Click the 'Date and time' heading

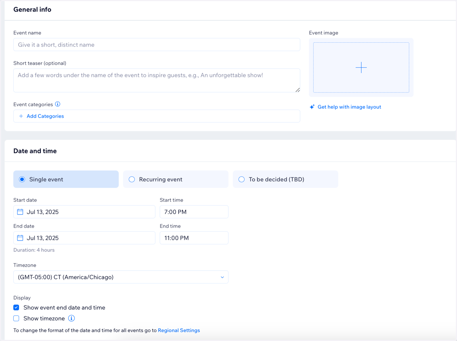click(x=35, y=151)
